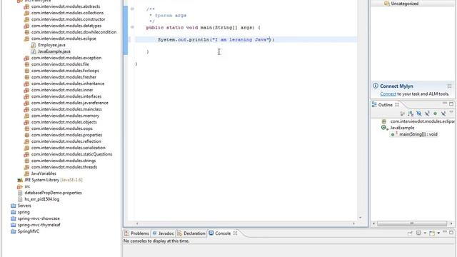457x257 pixels.
Task: Click the editor horizontal scroll right arrow
Action: click(354, 223)
